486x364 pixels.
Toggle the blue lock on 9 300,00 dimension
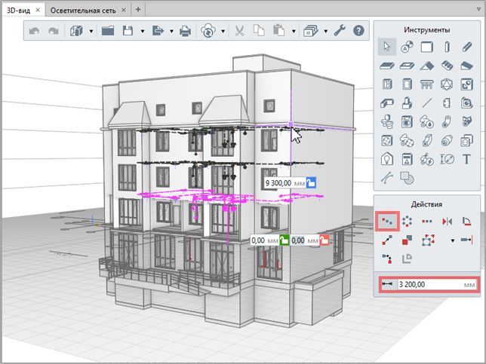[311, 182]
